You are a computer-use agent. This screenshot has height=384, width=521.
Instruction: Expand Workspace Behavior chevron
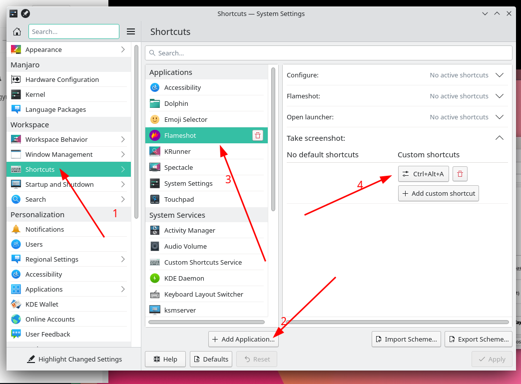click(x=123, y=139)
